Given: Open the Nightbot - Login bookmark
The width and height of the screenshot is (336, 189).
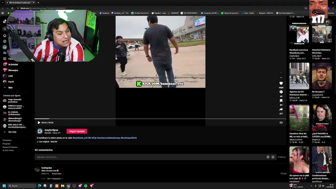Looking at the screenshot, I should coord(159,13).
